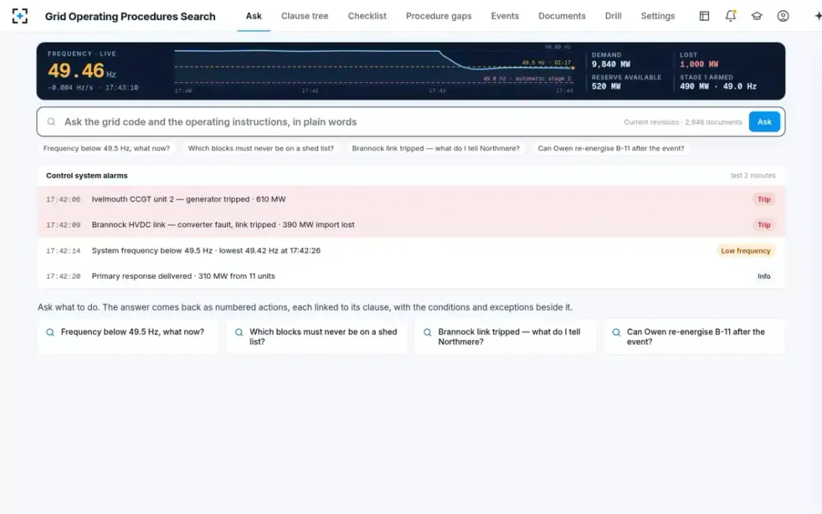The height and width of the screenshot is (514, 822).
Task: Click the Stage 1 armed 490 MW value
Action: coord(718,86)
